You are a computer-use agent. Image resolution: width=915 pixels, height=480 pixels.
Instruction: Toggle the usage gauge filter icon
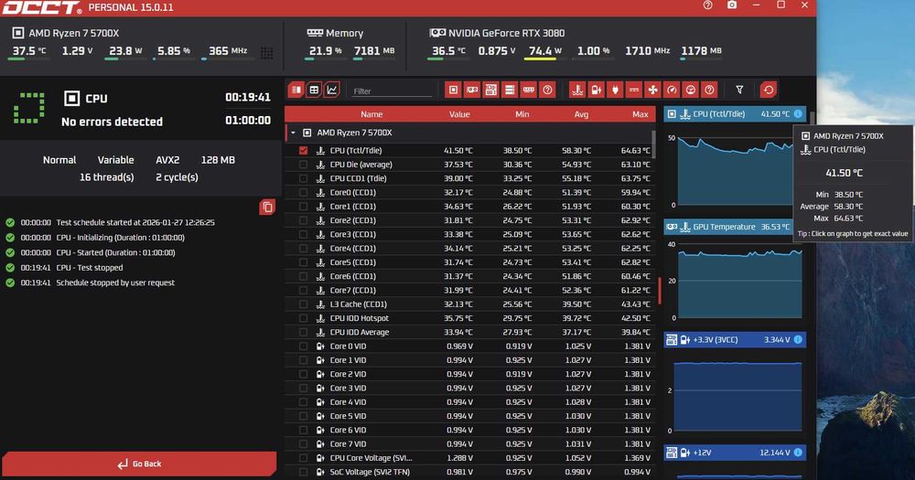tap(690, 90)
